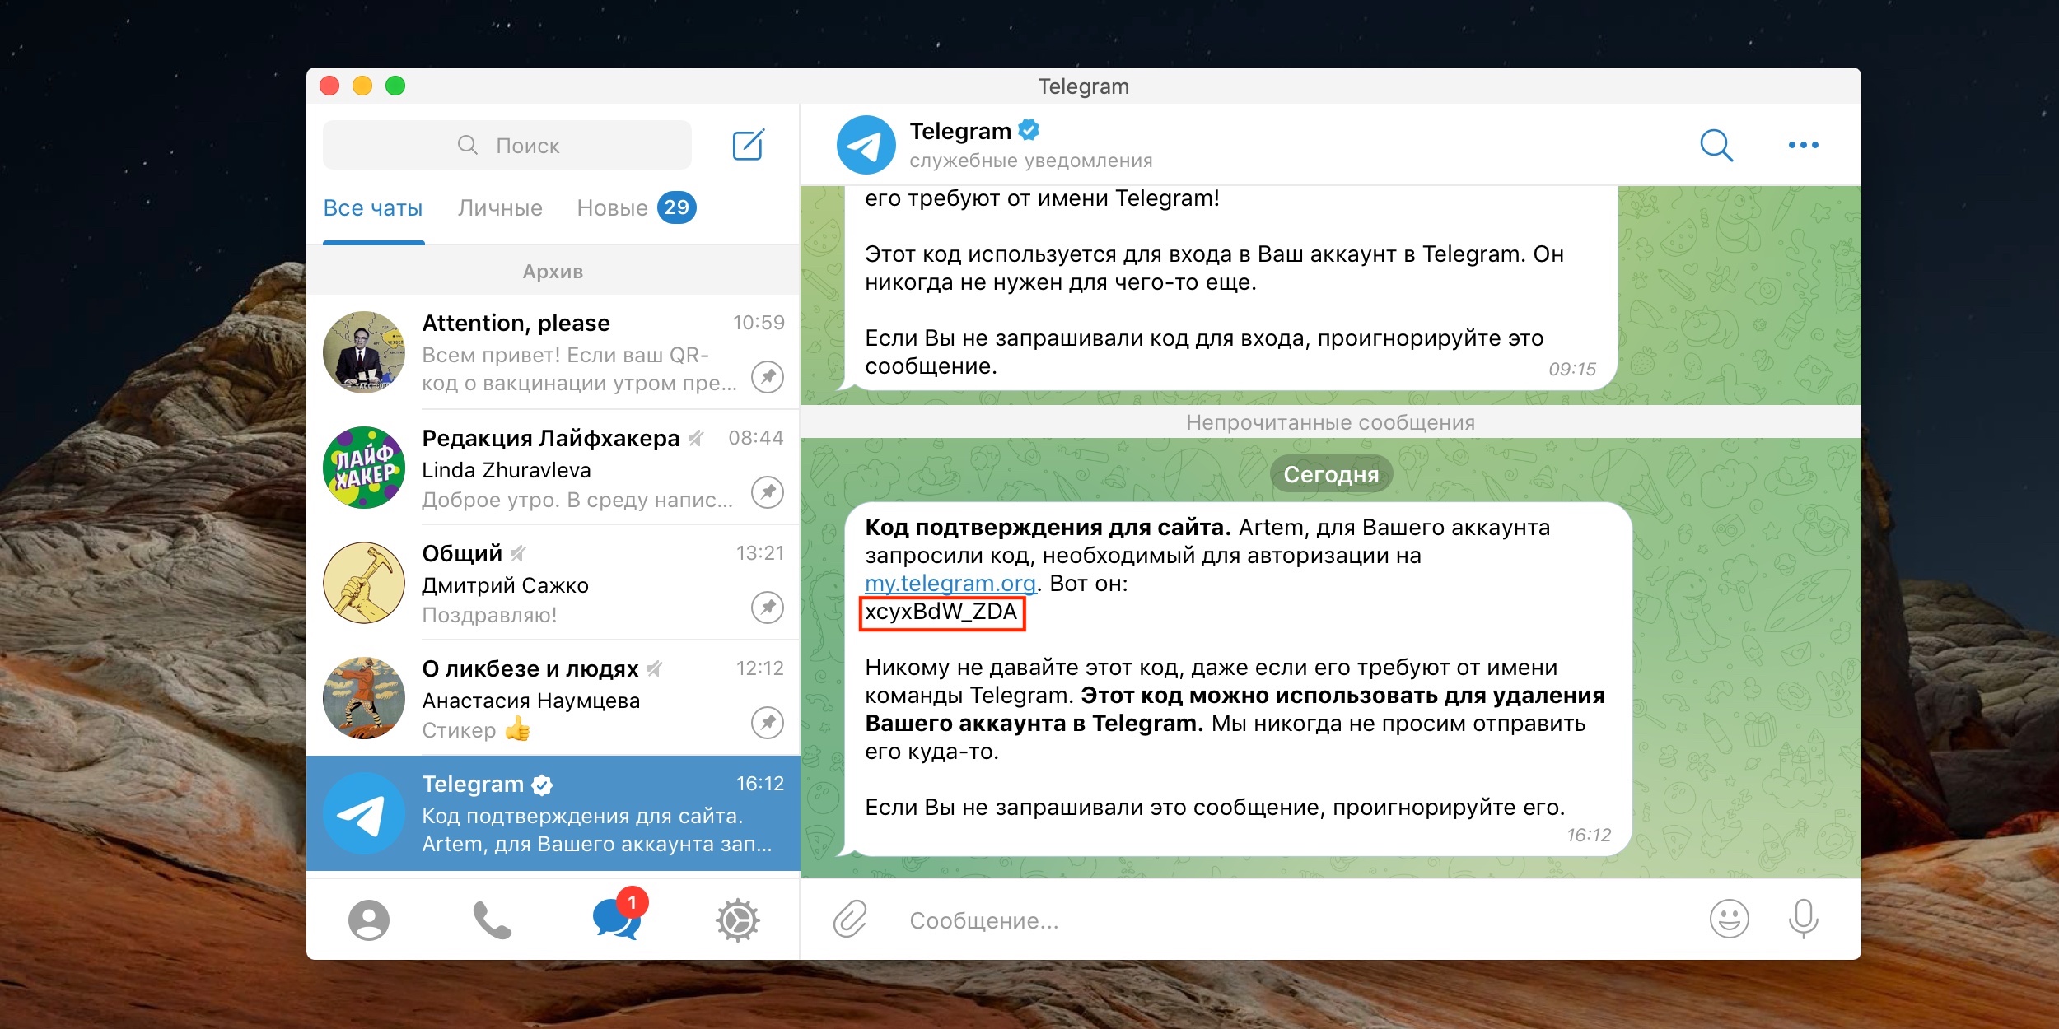
Task: Open Settings gear icon
Action: pyautogui.click(x=737, y=920)
